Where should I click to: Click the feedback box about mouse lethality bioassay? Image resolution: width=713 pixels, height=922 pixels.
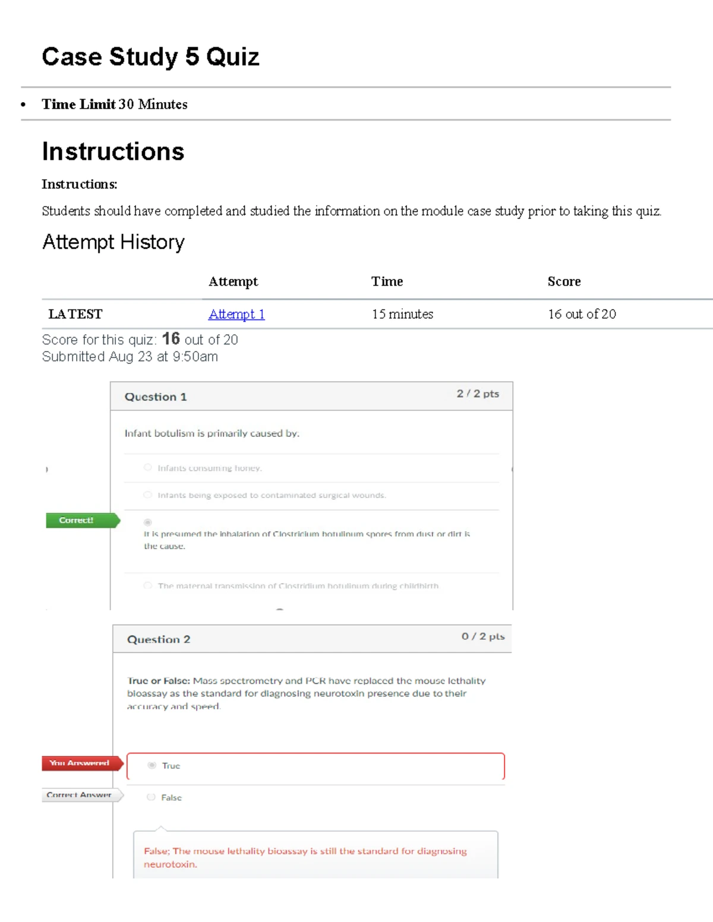click(x=315, y=857)
